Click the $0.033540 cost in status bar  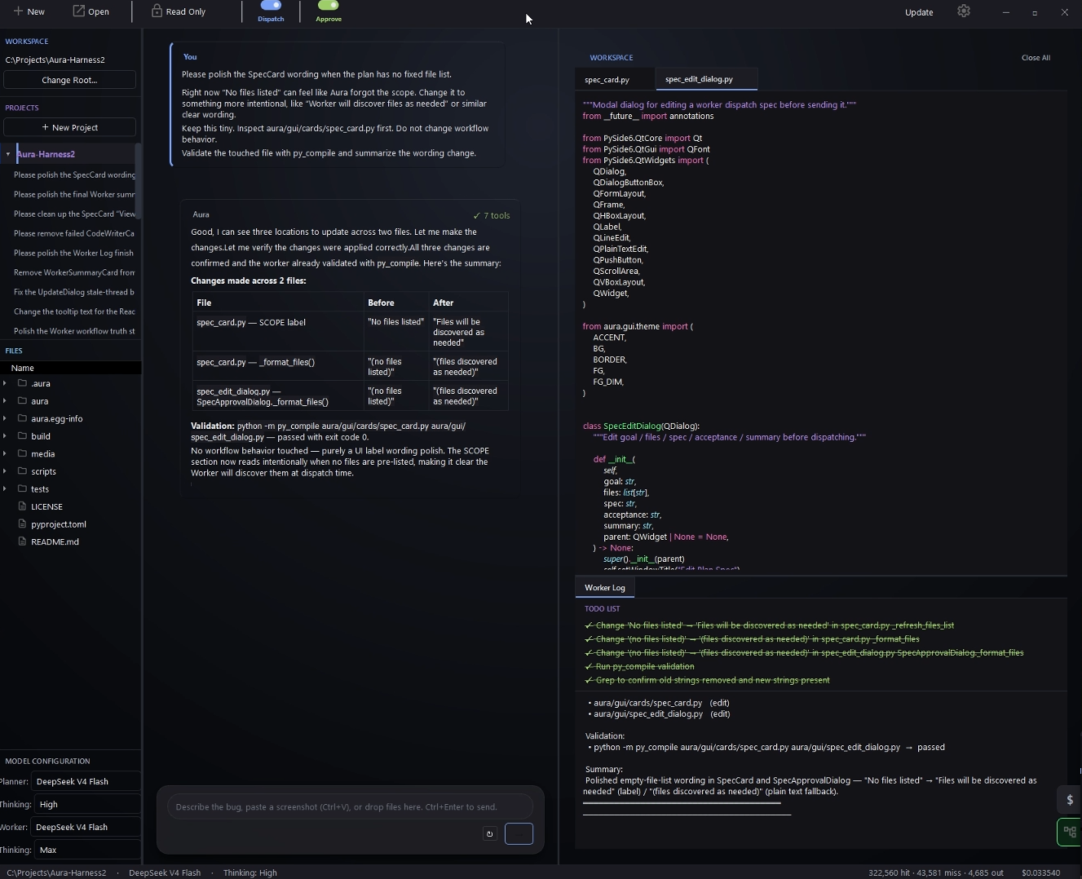(1040, 872)
